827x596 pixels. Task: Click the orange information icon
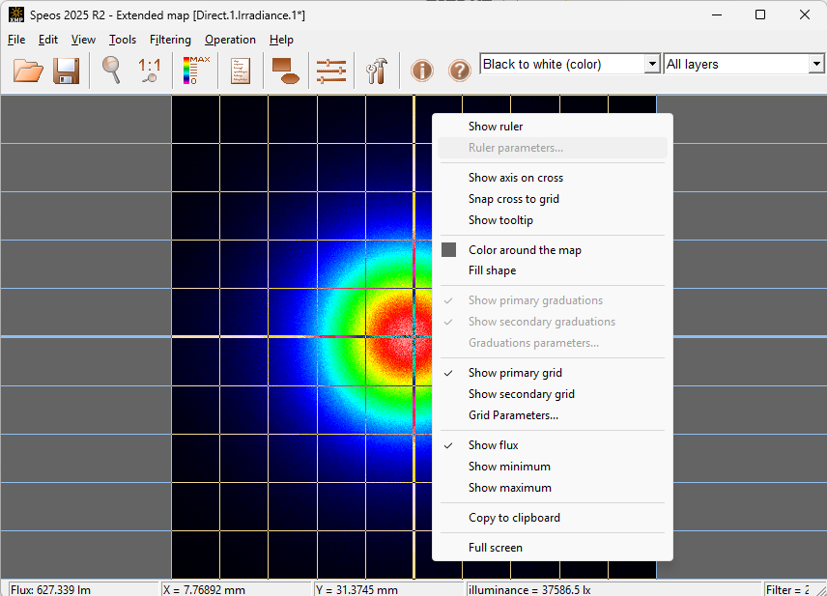click(x=422, y=71)
